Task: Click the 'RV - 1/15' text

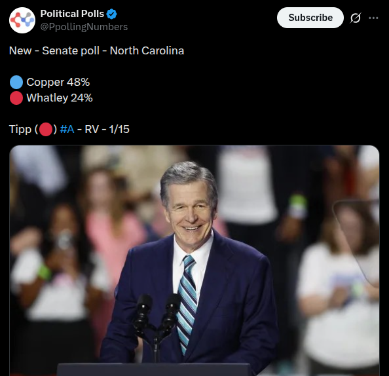Action: (x=107, y=129)
